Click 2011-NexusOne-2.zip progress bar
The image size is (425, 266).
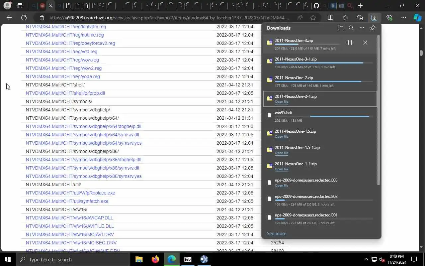point(324,81)
